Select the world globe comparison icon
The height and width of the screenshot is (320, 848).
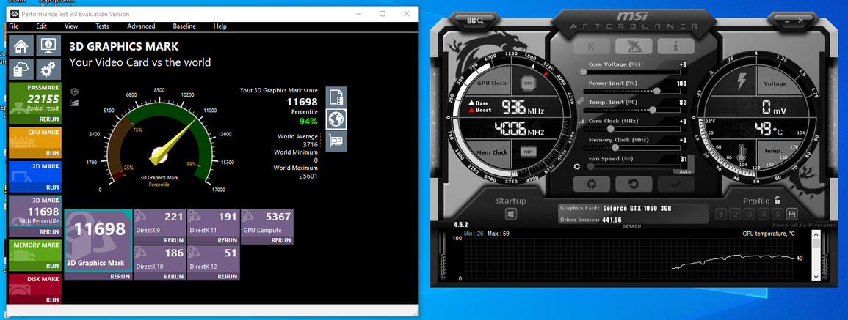tap(336, 119)
